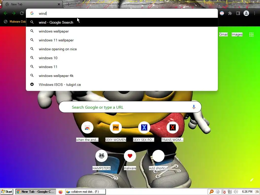Screen dimensions: 260x195
Task: Open a new tab with the plus button
Action: 68,4
